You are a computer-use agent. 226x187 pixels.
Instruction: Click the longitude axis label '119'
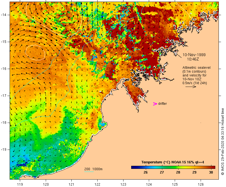pyautogui.click(x=20, y=184)
